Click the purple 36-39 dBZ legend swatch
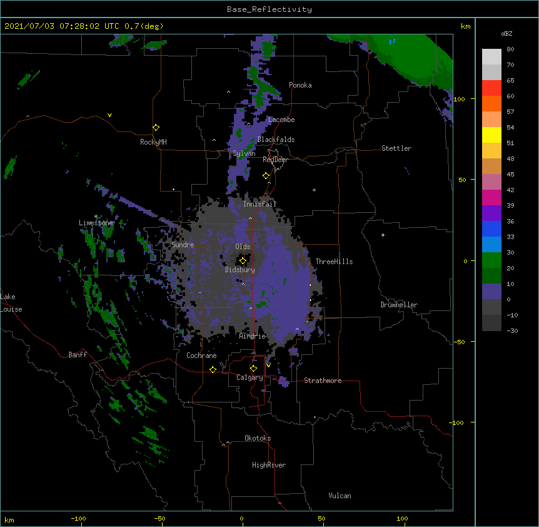Image resolution: width=539 pixels, height=527 pixels. click(x=491, y=213)
